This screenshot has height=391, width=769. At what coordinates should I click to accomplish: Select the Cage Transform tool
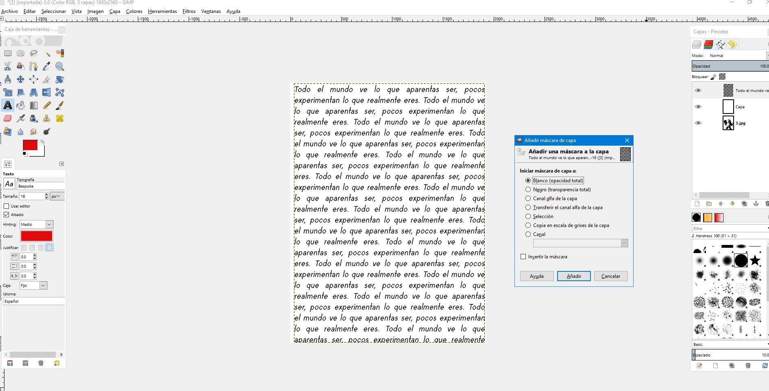(60, 92)
